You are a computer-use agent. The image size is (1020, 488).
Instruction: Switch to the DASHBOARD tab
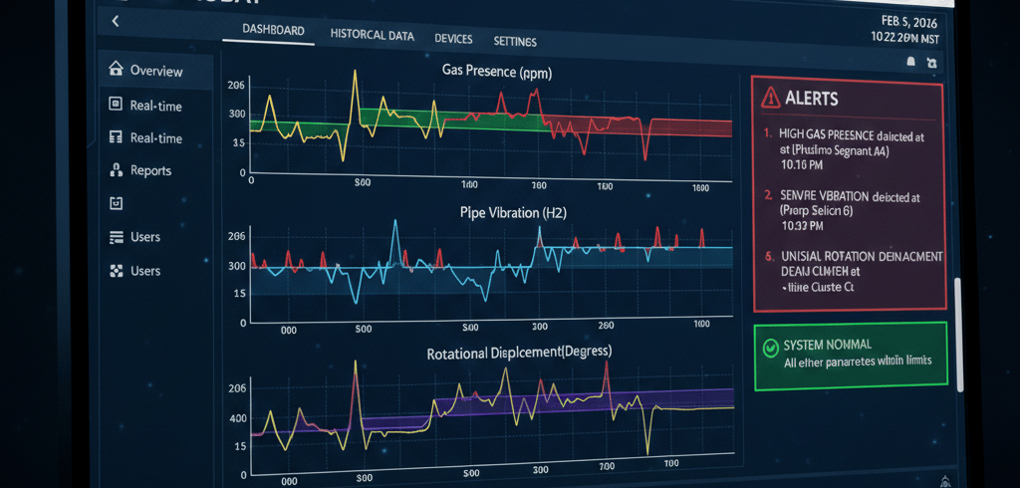coord(273,30)
